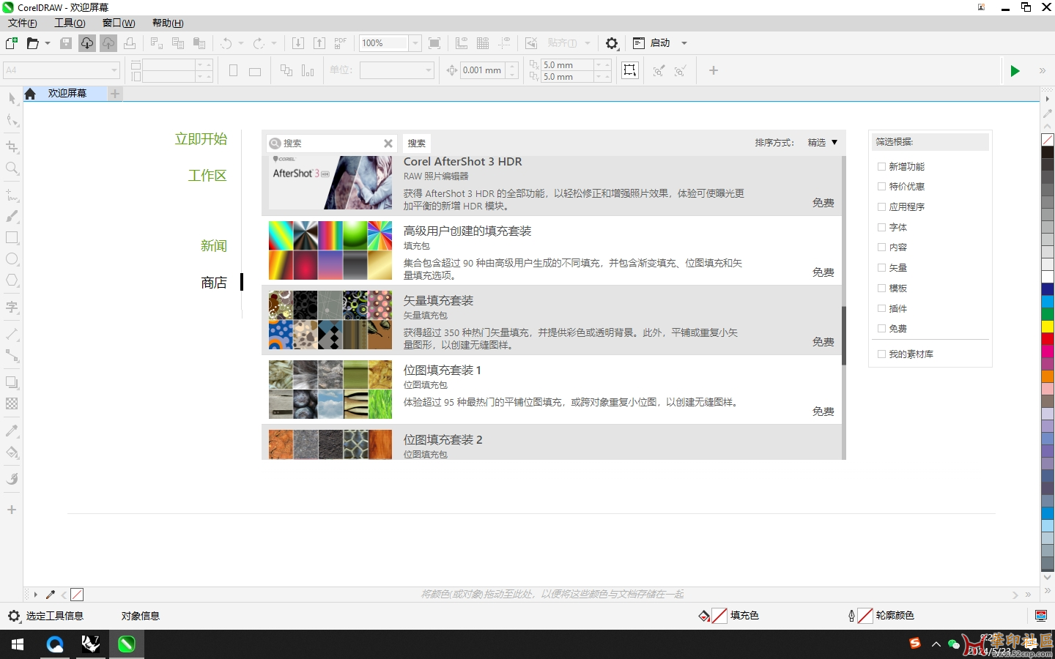Switch to the 欢迎屏幕 tab
This screenshot has width=1055, height=659.
coord(67,94)
